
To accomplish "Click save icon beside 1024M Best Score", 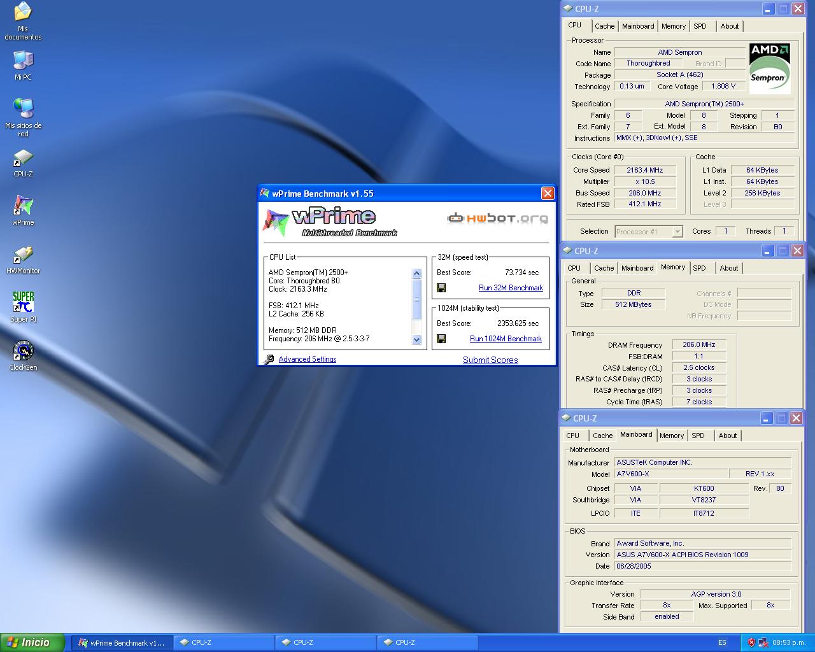I will point(441,339).
